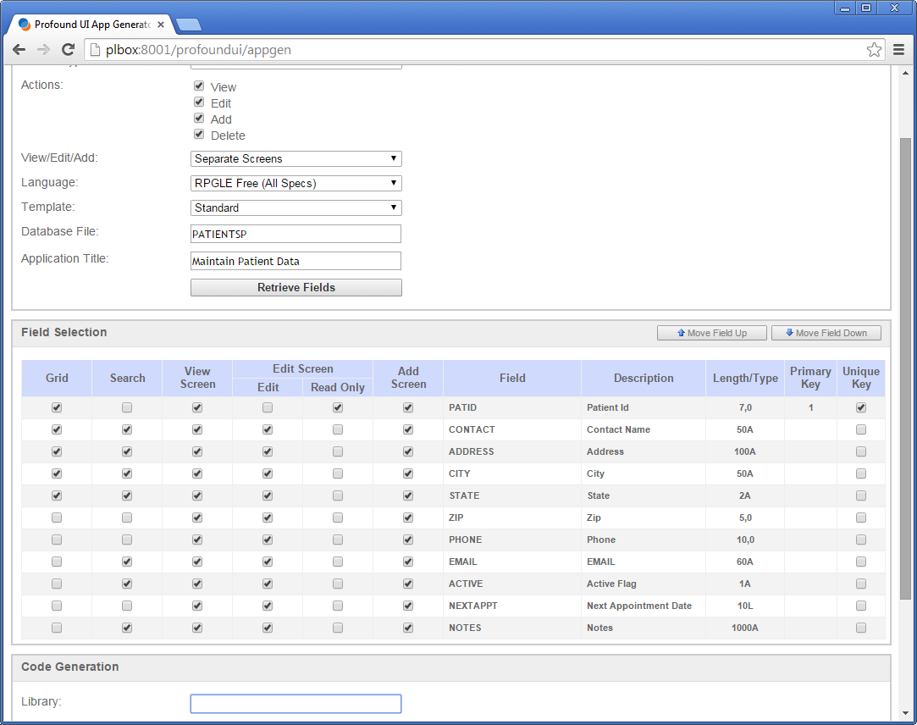Screen dimensions: 917x725
Task: Click the browser back arrow icon
Action: pos(19,50)
